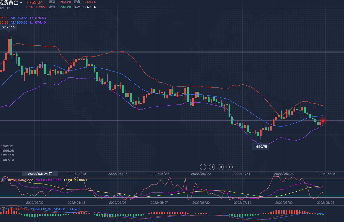Image resolution: width=344 pixels, height=222 pixels.
Task: Click the glowing red current-price dot
Action: 323,121
